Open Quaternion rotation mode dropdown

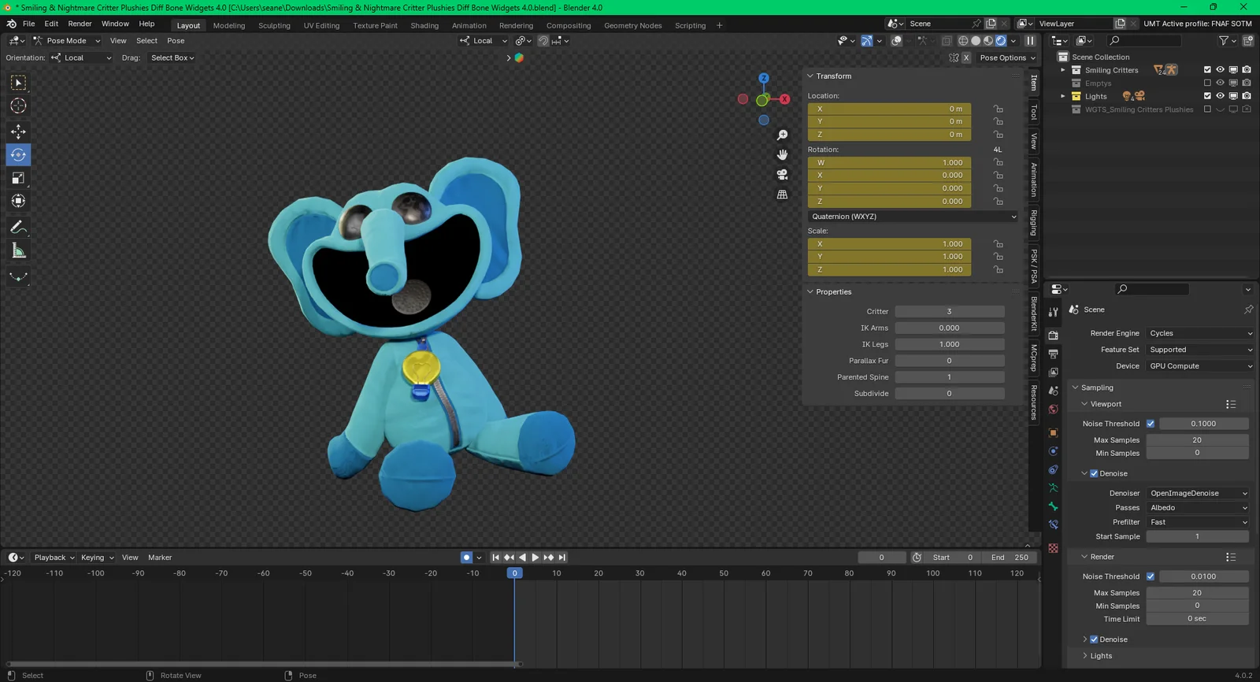[913, 217]
